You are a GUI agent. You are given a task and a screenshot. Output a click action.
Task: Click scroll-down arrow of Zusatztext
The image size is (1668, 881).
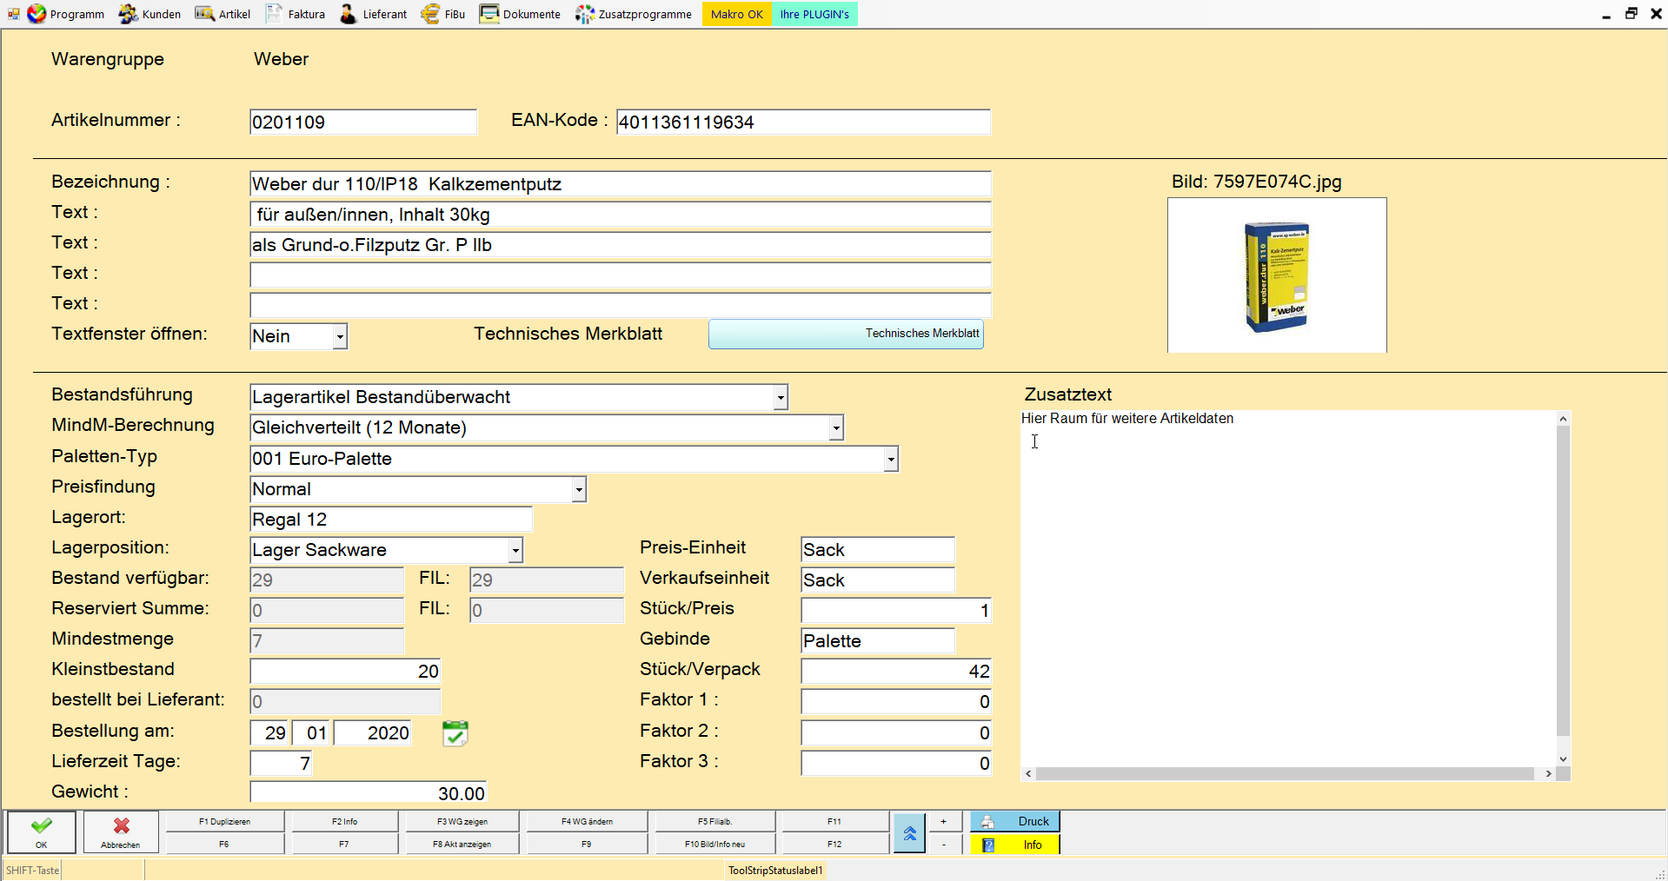pyautogui.click(x=1563, y=759)
